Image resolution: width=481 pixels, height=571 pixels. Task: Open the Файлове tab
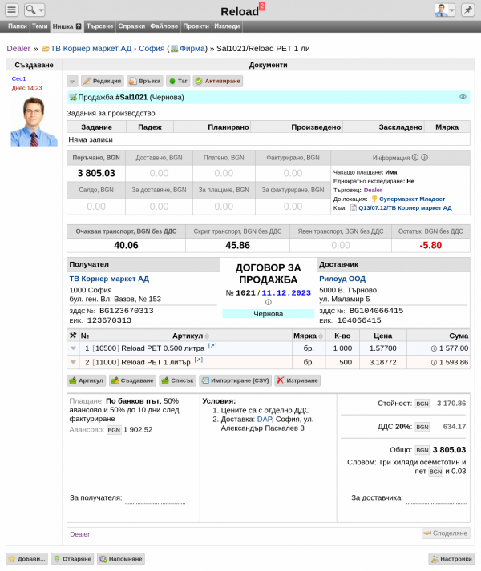(x=164, y=26)
